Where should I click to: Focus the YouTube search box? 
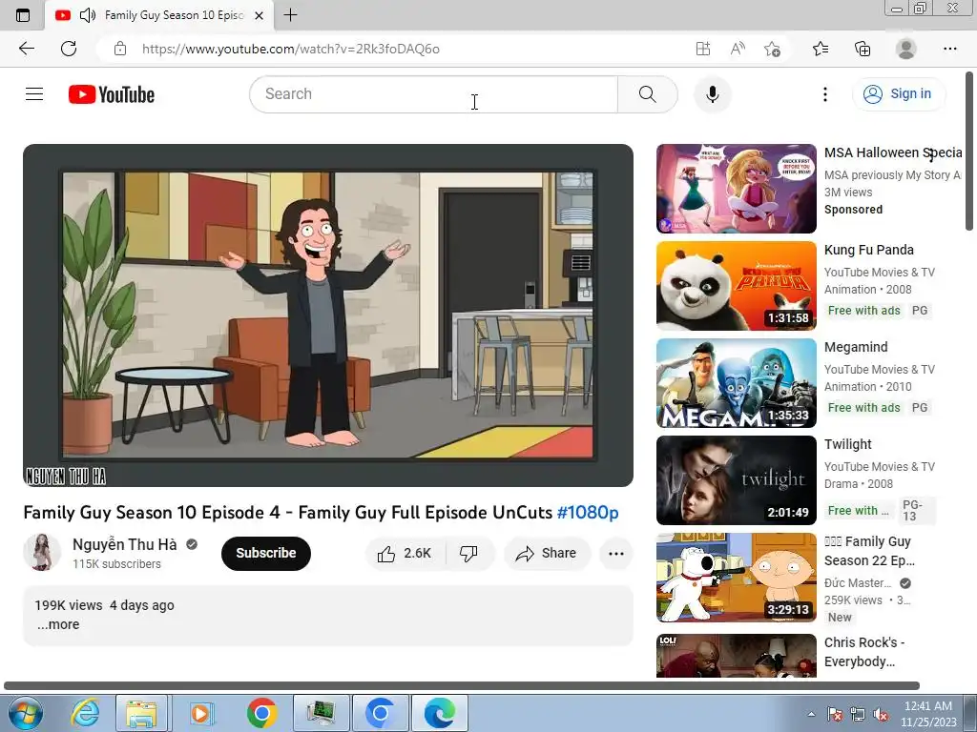(x=434, y=94)
